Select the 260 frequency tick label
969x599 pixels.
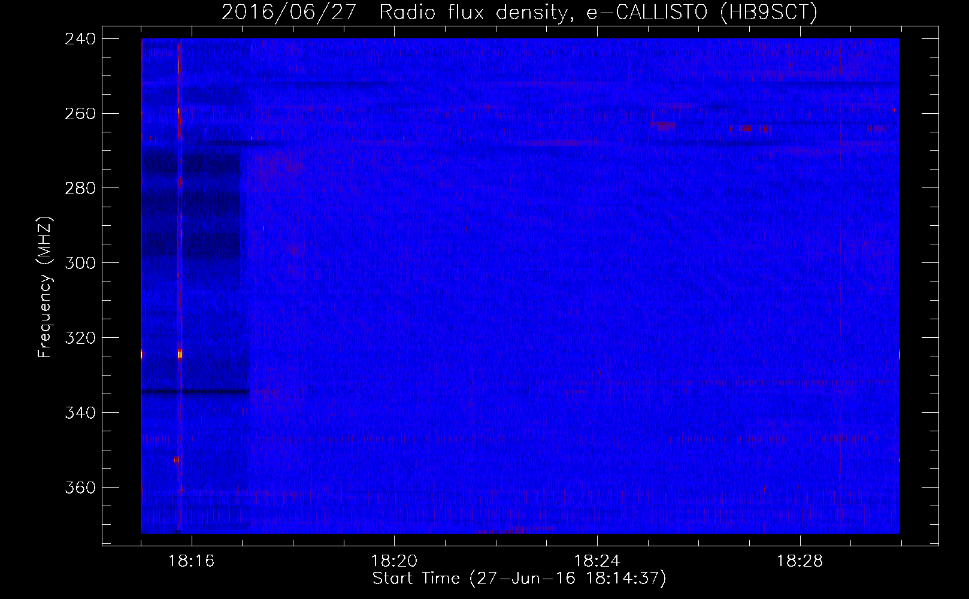click(x=80, y=114)
